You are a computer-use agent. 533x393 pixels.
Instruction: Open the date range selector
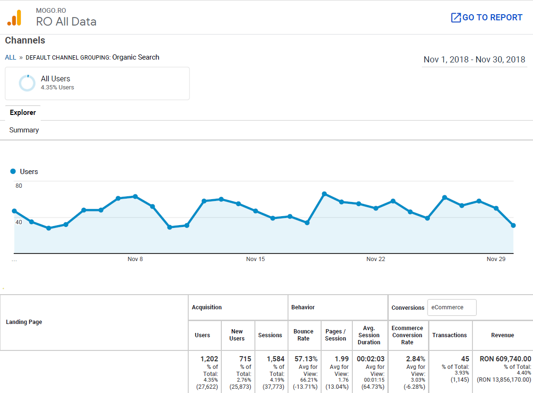[x=474, y=60]
